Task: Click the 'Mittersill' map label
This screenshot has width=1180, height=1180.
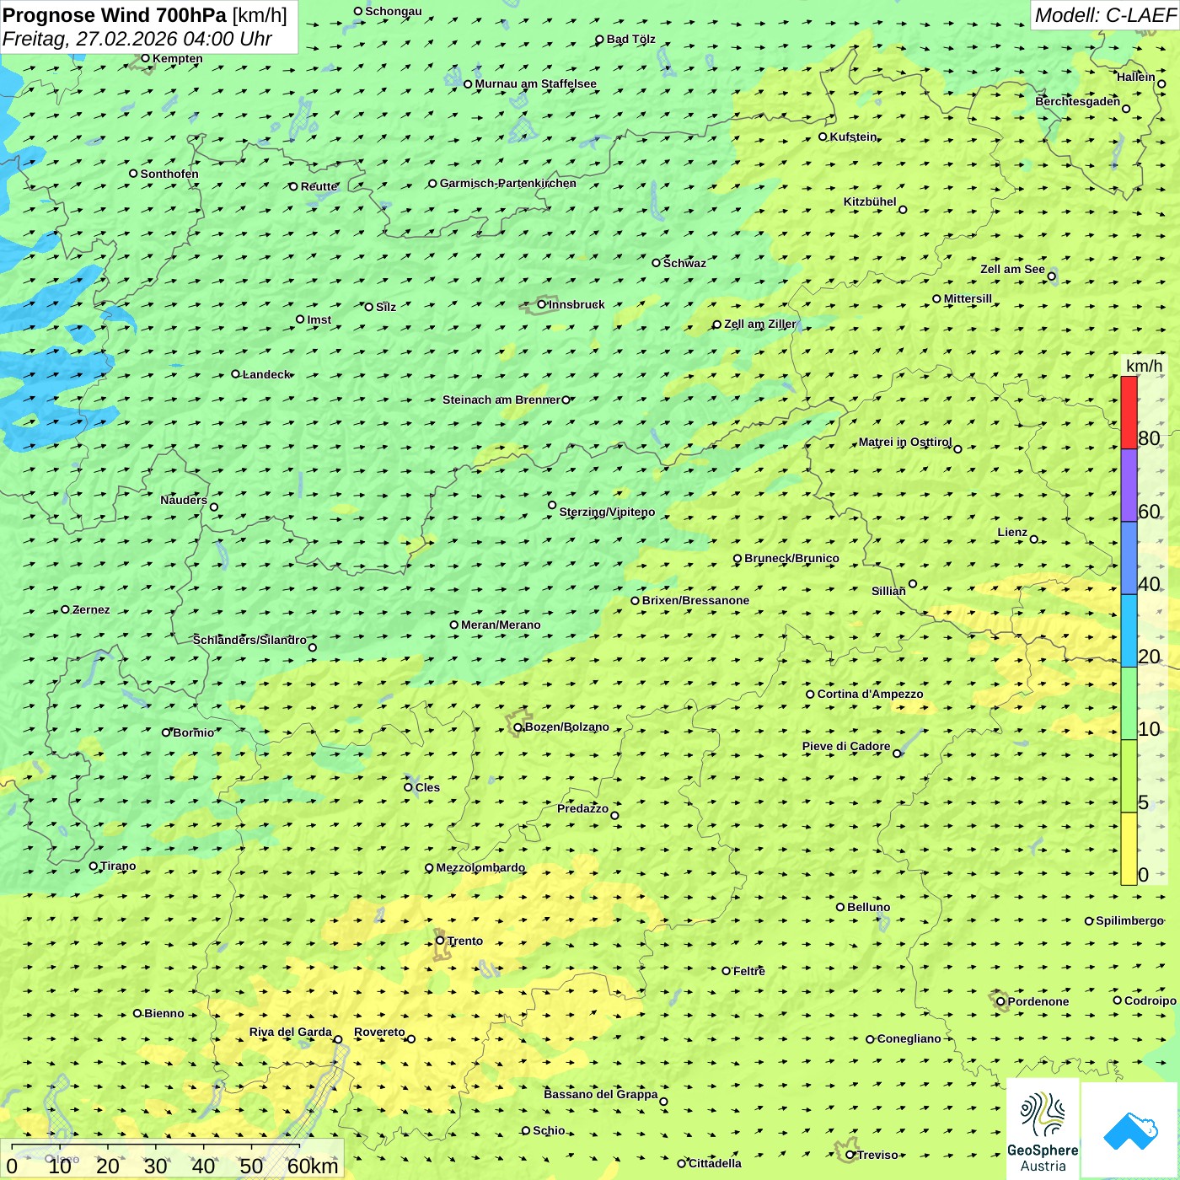Action: pyautogui.click(x=968, y=298)
